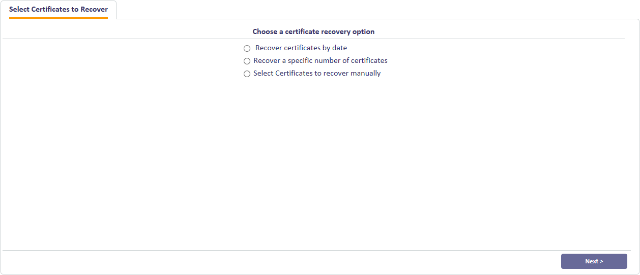Click the 'Recover certificates by date' label text

(301, 48)
